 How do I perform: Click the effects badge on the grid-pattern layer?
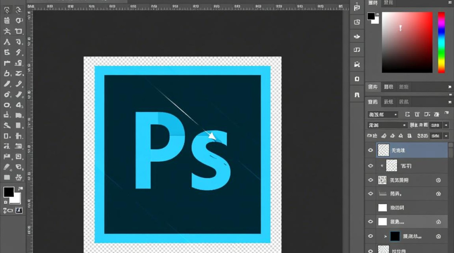(438, 180)
